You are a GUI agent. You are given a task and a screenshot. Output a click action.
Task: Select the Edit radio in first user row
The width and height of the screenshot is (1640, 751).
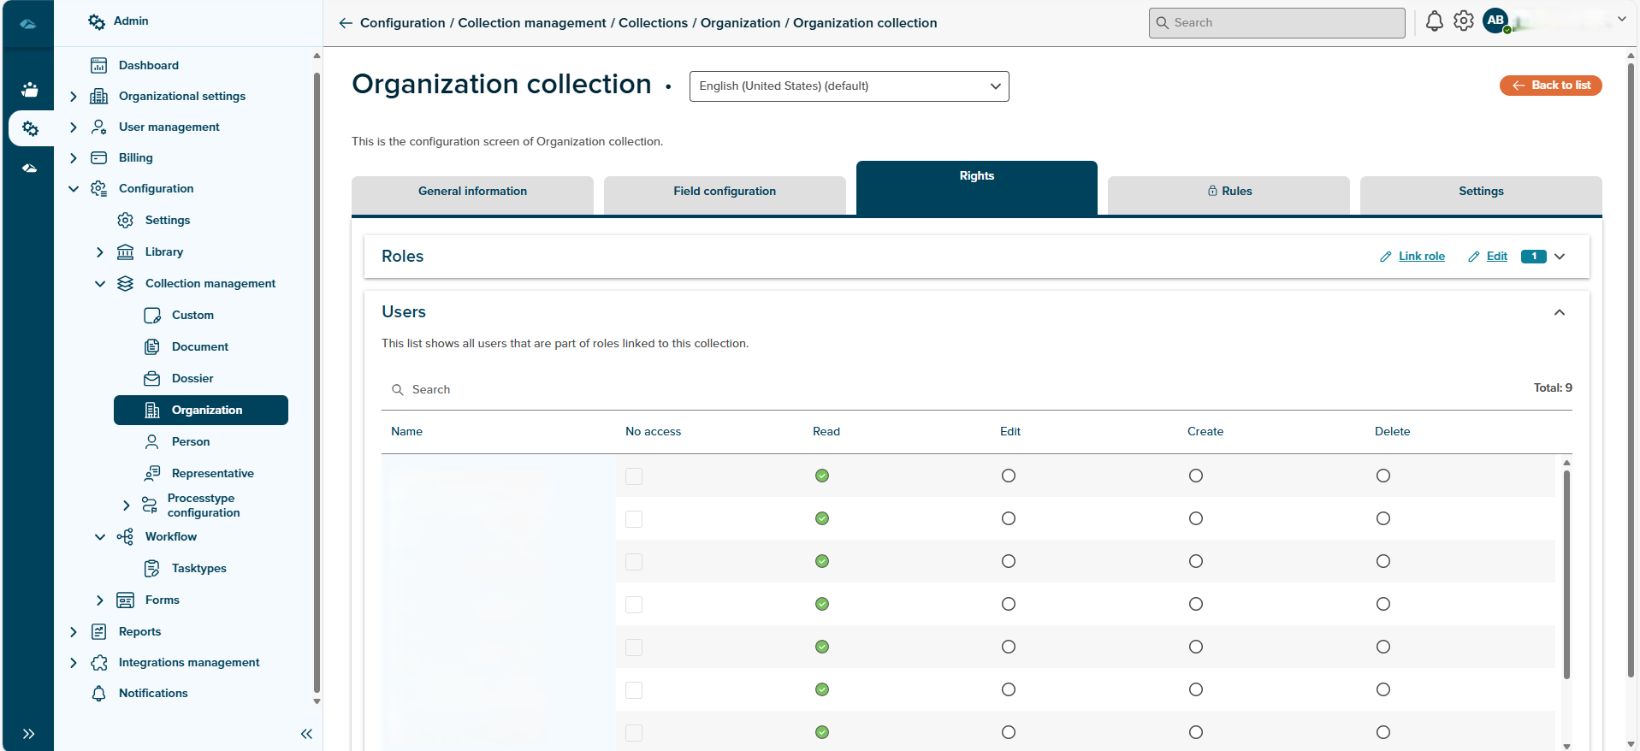(x=1009, y=476)
